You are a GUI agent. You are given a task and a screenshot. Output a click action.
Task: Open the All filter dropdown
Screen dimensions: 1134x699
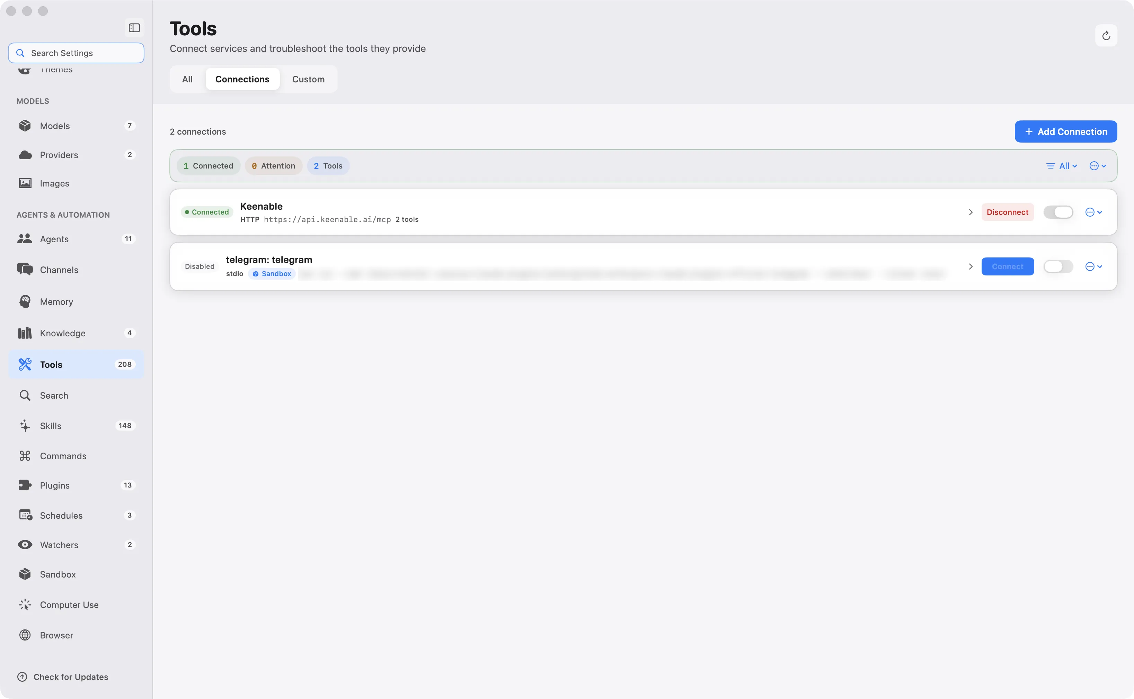click(1062, 166)
